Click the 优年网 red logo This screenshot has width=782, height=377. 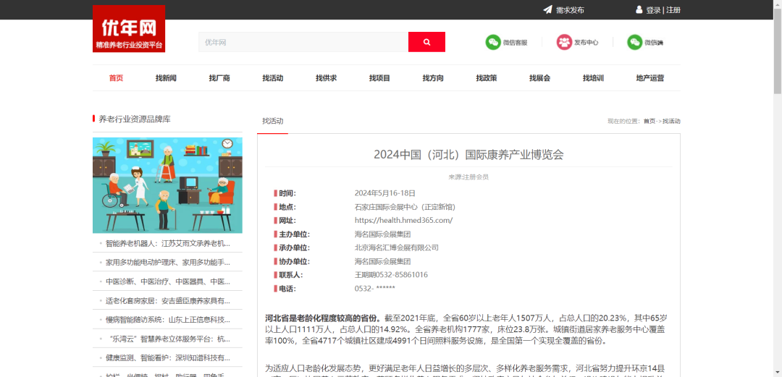(129, 29)
